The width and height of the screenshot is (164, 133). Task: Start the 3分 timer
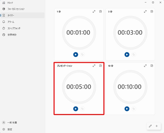tap(127, 54)
